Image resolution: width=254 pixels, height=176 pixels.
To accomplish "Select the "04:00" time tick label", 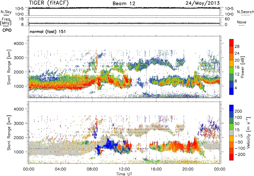I will pos(61,169).
